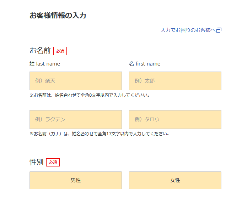Click the お客様情報の入力 heading
The width and height of the screenshot is (242, 204).
pyautogui.click(x=58, y=16)
